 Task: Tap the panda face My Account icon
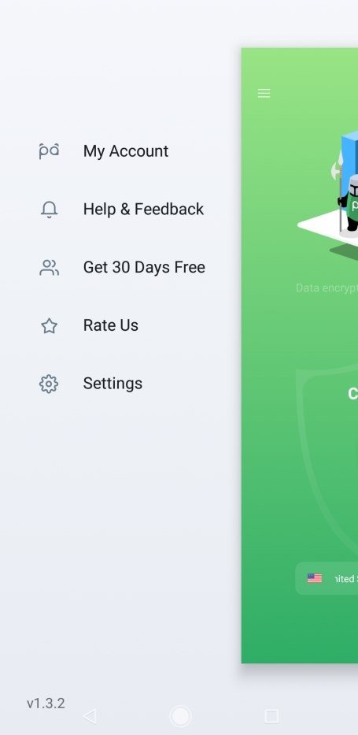tap(49, 151)
